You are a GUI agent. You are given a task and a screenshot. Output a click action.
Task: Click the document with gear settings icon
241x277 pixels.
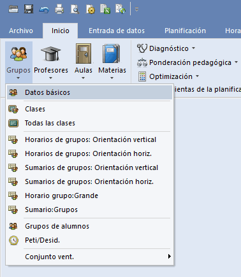point(91,10)
